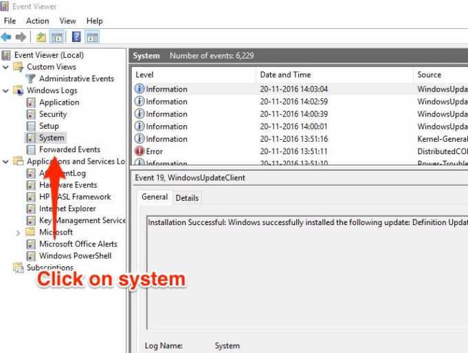This screenshot has height=353, width=468.
Task: Open the Action menu
Action: click(x=38, y=21)
